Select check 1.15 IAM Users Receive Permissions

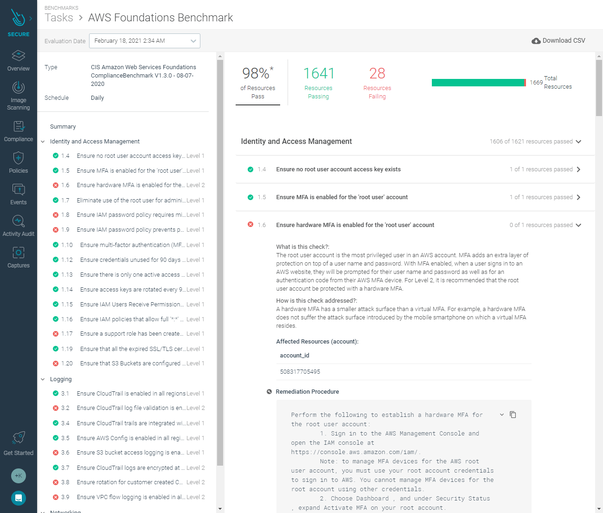coord(128,304)
